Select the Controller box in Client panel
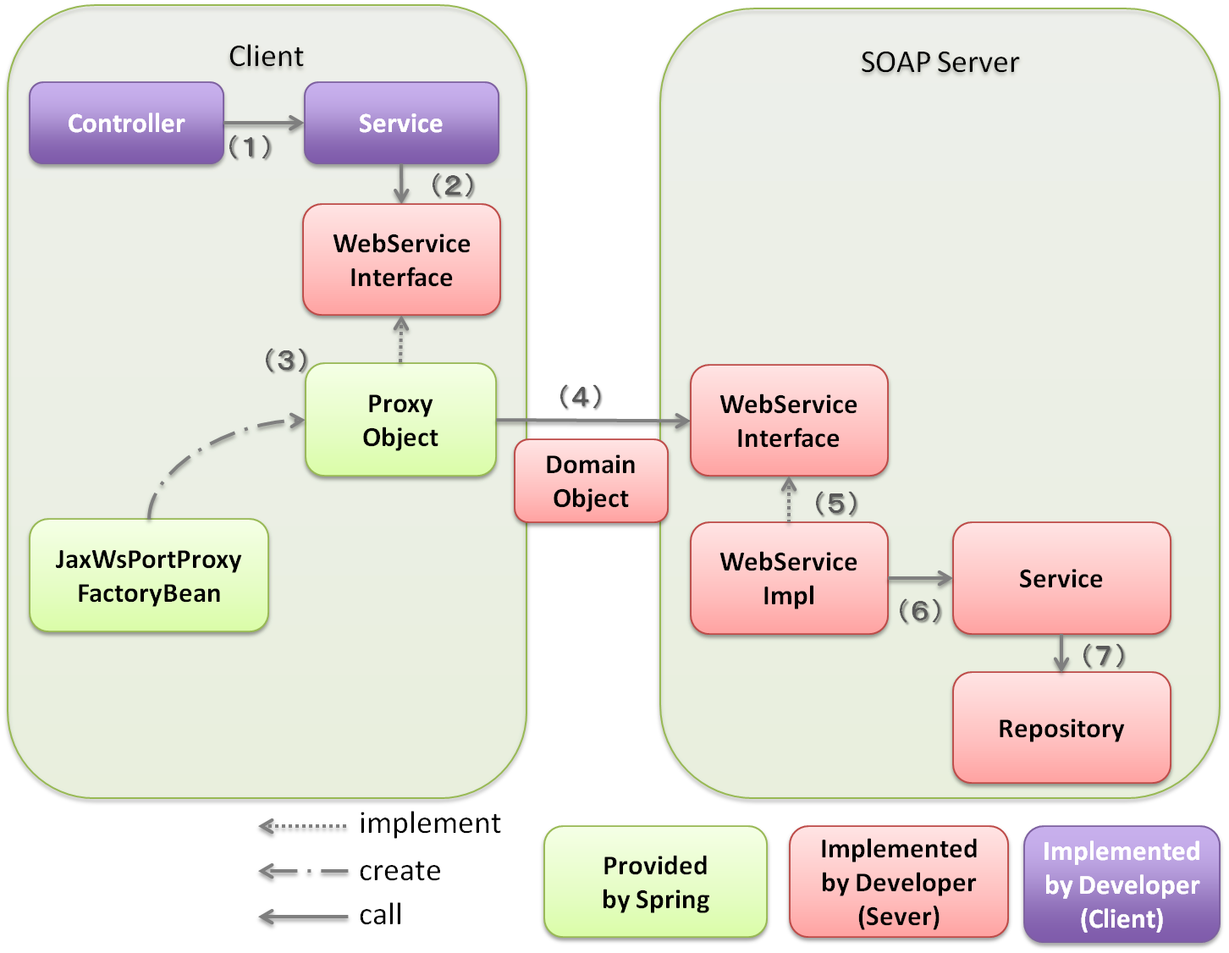The height and width of the screenshot is (953, 1229). pos(125,123)
